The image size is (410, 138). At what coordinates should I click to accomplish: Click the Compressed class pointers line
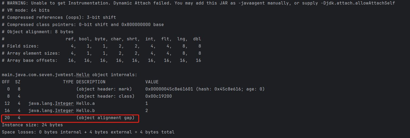coord(83,25)
